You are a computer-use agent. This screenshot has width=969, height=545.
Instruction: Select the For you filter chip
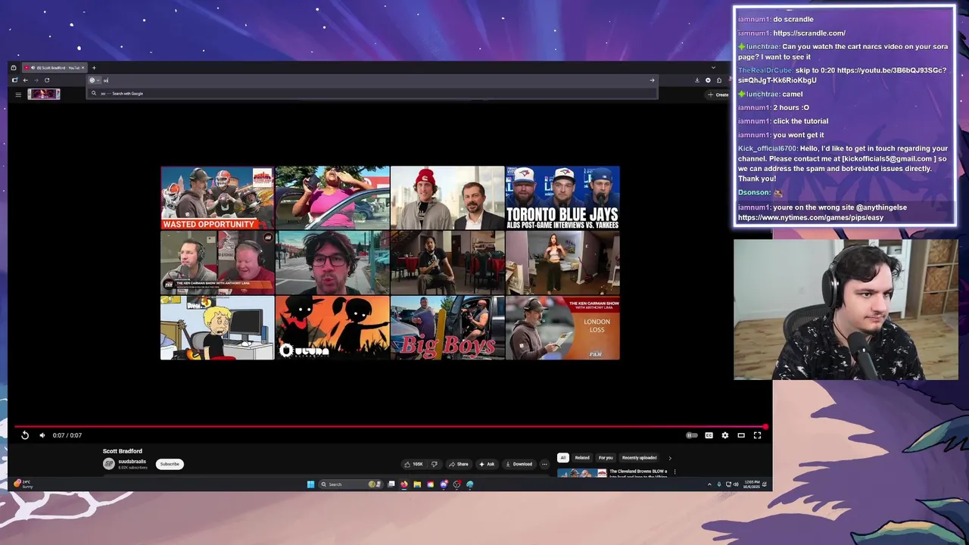[606, 458]
